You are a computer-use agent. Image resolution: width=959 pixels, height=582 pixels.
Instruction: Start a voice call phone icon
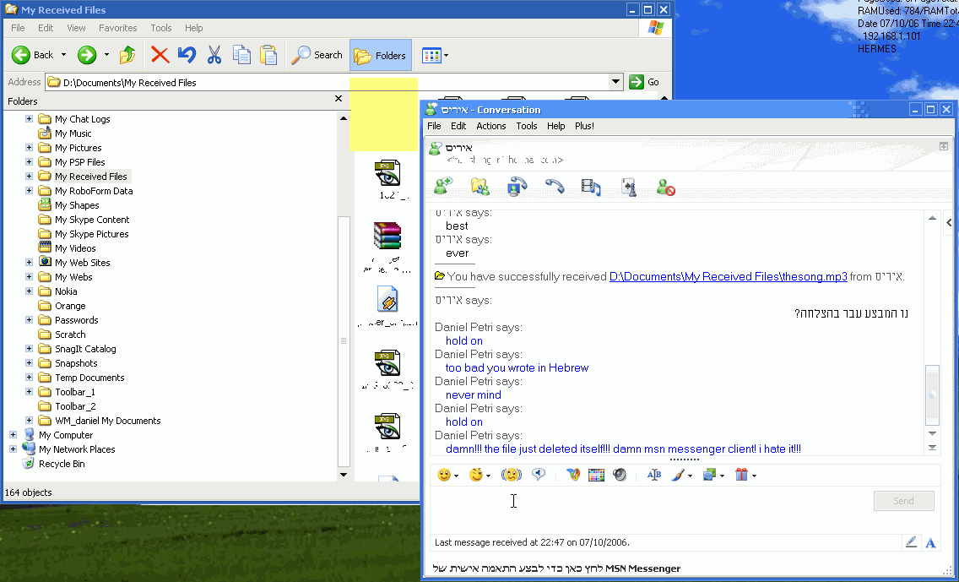point(555,186)
